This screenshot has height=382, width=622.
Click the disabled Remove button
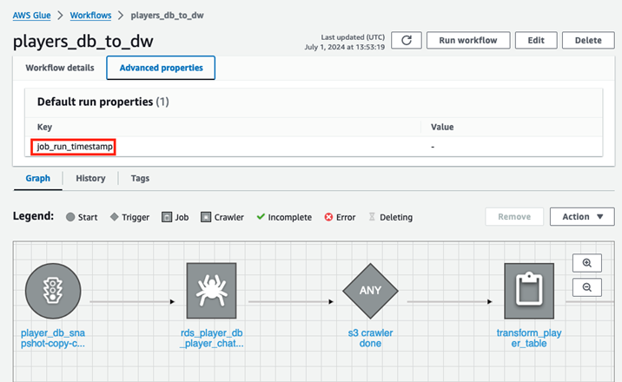(514, 217)
